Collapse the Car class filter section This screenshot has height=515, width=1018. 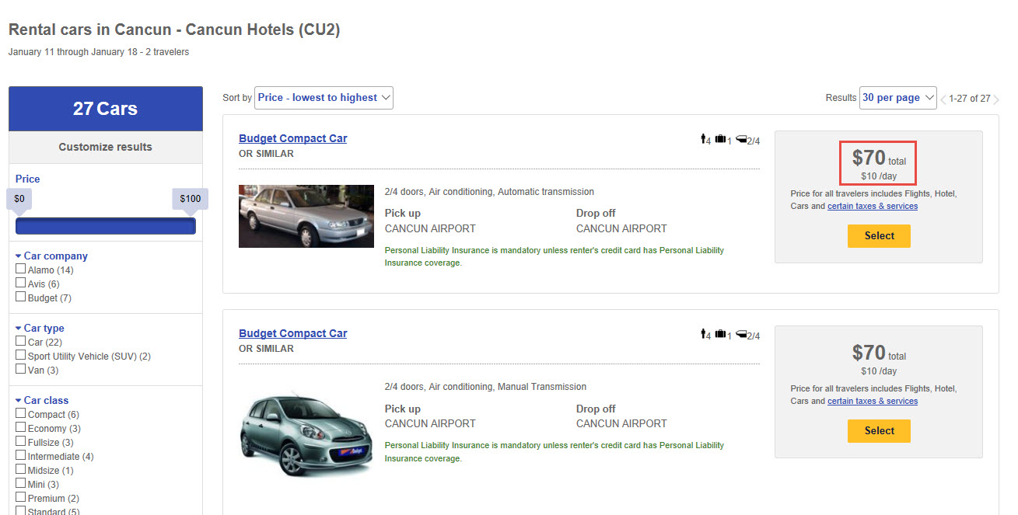tap(42, 400)
